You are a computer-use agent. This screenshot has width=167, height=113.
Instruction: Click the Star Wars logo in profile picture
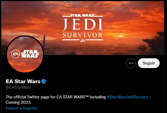(x=30, y=54)
